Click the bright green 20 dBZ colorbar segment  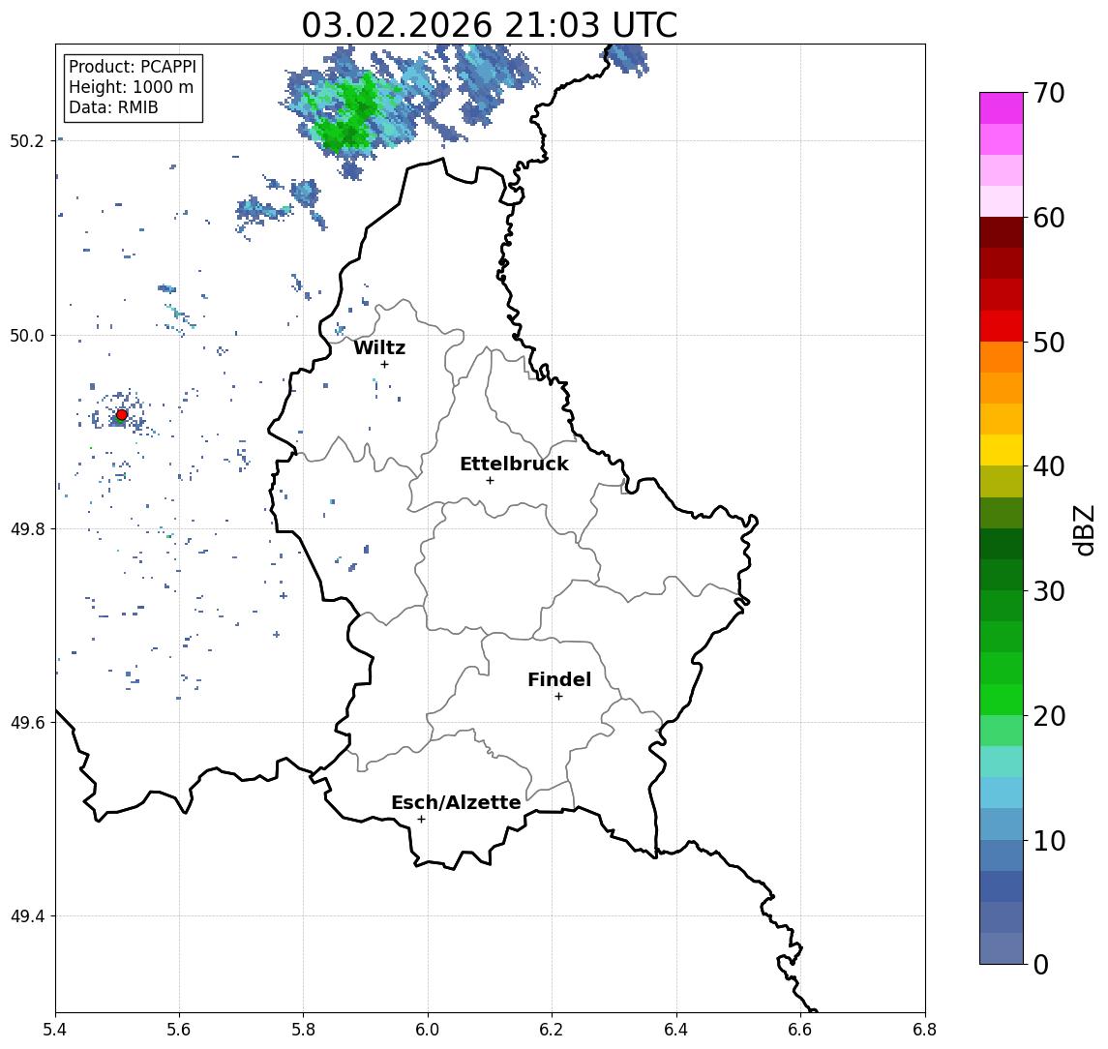pyautogui.click(x=1002, y=699)
